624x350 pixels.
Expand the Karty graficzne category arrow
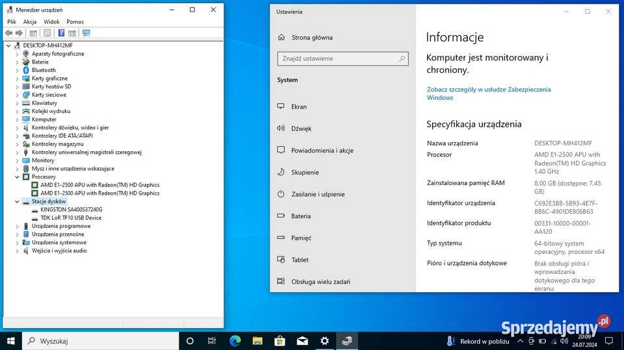click(17, 79)
